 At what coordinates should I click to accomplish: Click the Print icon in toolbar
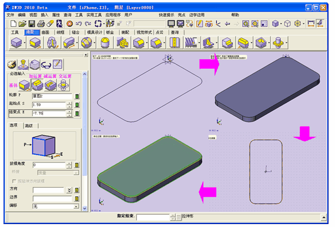click(x=41, y=23)
